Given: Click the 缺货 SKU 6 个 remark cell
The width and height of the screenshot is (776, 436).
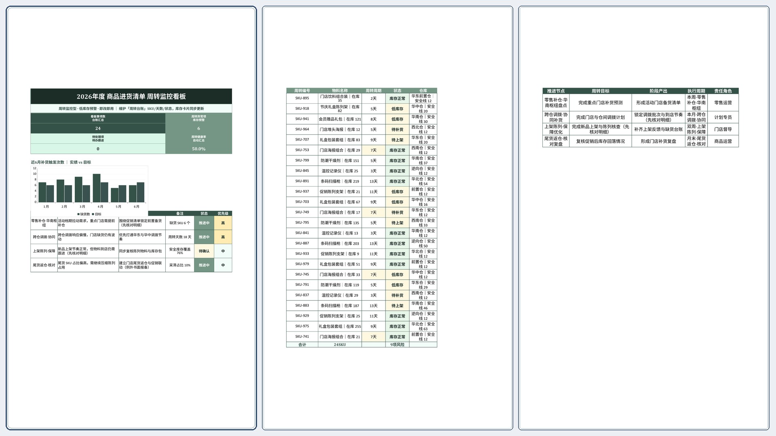Looking at the screenshot, I should click(x=180, y=223).
